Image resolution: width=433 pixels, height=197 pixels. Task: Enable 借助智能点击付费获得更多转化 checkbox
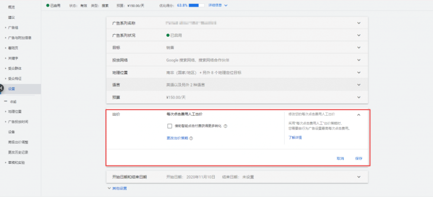tap(170, 126)
